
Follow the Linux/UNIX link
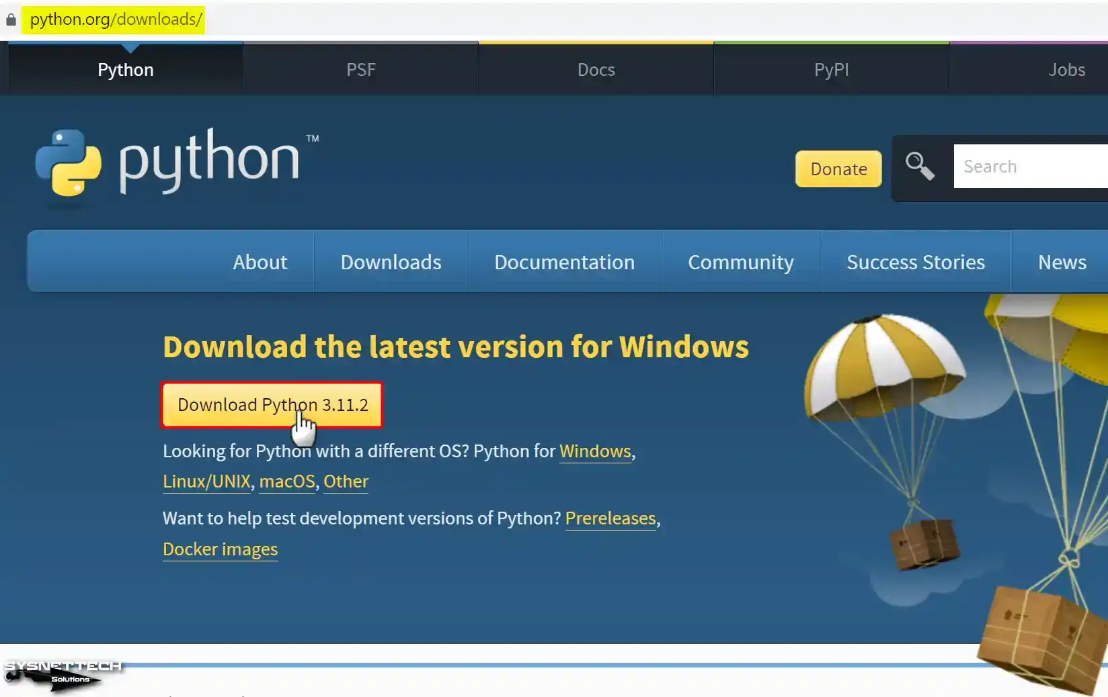(x=206, y=481)
